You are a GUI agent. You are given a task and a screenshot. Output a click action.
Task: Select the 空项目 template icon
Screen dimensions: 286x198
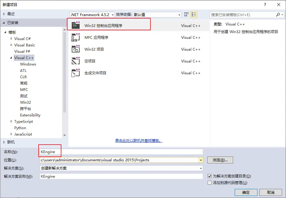pyautogui.click(x=76, y=61)
